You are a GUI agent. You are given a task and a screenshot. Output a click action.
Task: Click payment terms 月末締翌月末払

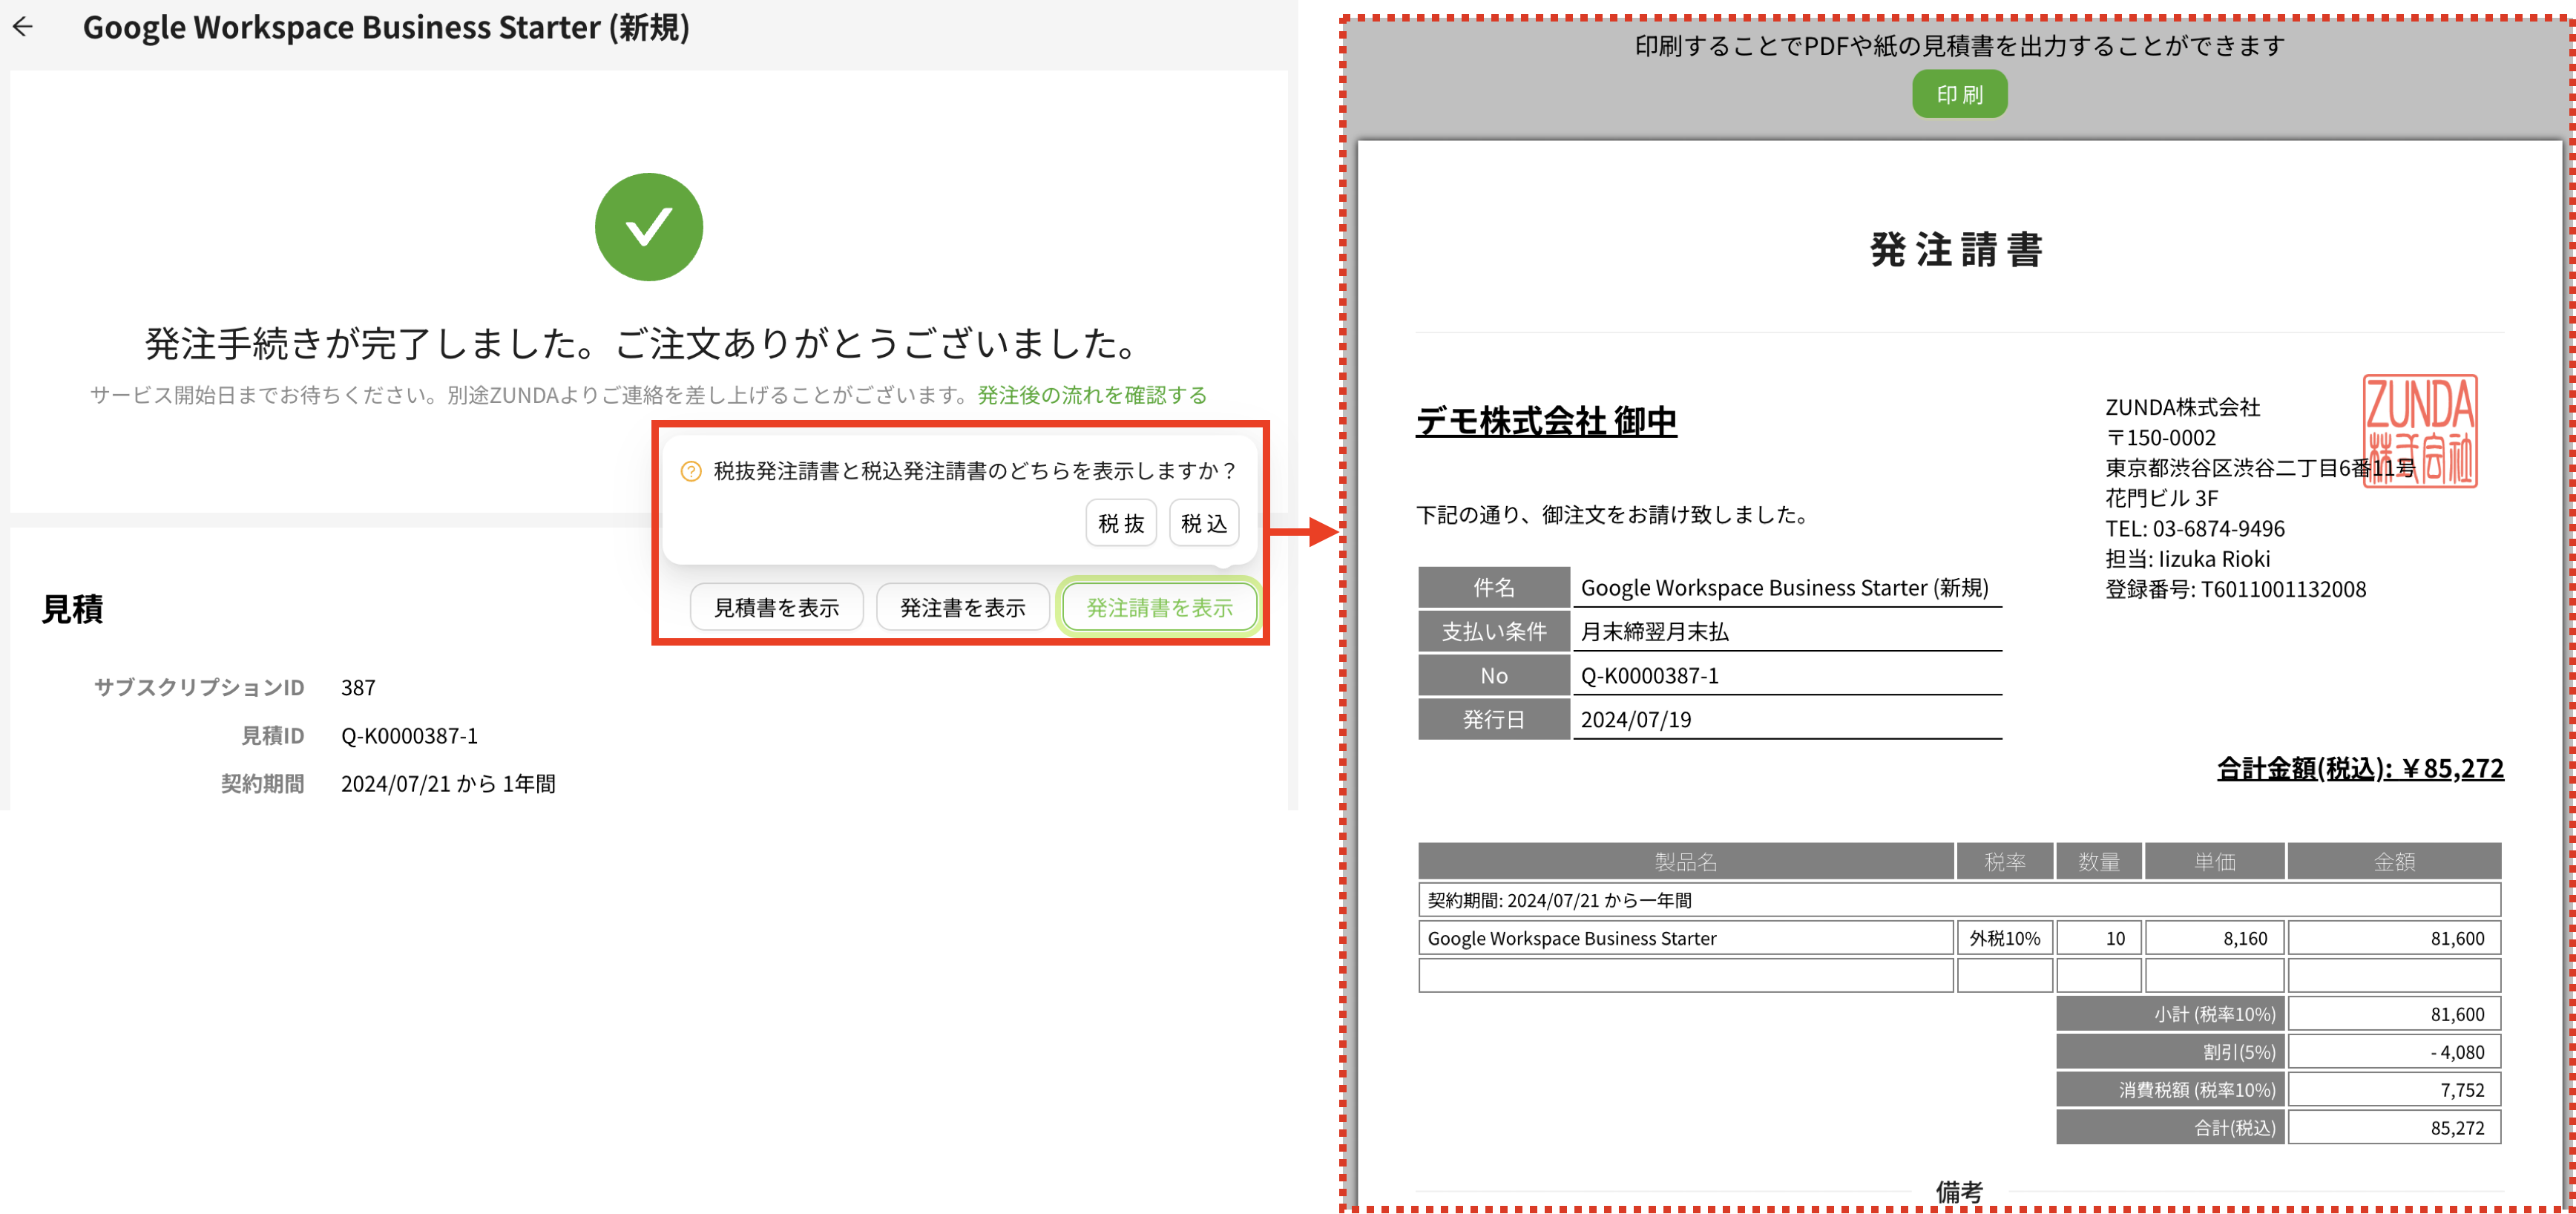tap(1654, 632)
